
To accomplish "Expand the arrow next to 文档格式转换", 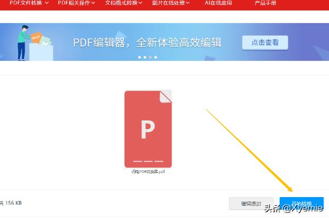I will pos(141,3).
